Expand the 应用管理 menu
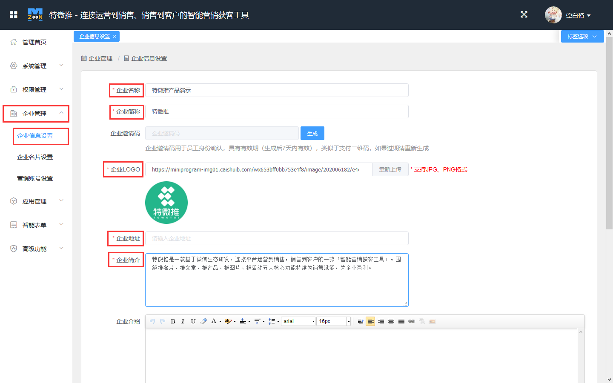Screen dimensions: 613x383 coord(36,201)
